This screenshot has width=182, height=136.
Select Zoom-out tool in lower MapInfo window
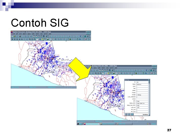(98, 73)
